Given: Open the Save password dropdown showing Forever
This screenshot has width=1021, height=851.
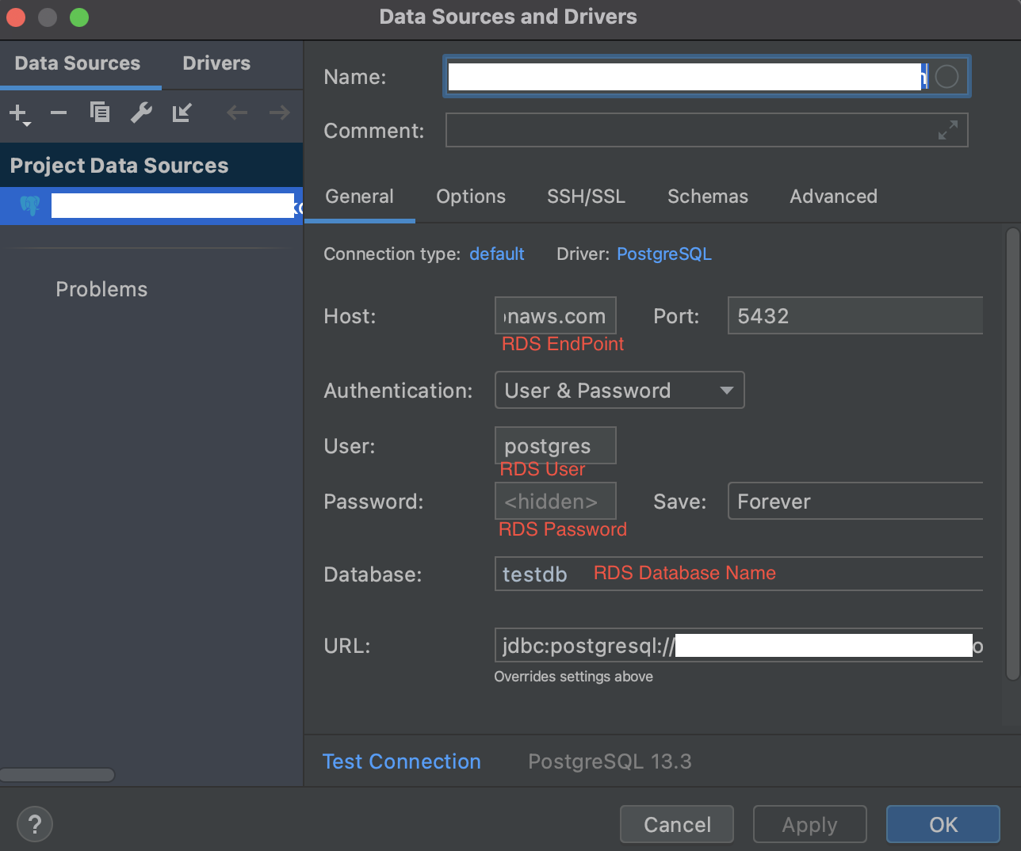Looking at the screenshot, I should [x=855, y=502].
